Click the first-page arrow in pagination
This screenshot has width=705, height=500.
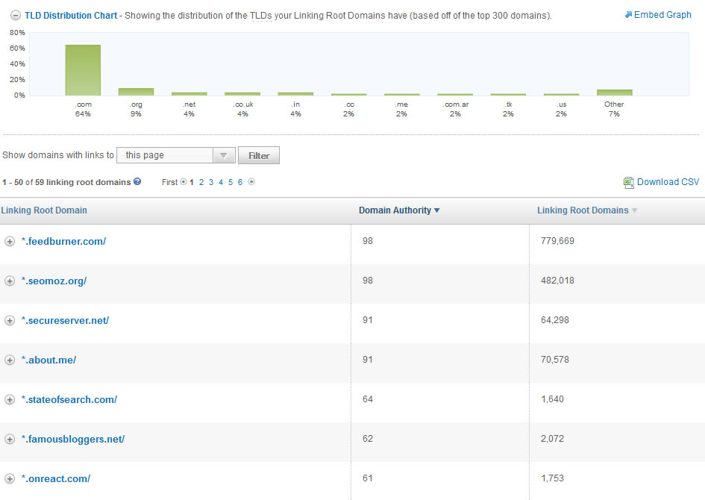click(182, 182)
